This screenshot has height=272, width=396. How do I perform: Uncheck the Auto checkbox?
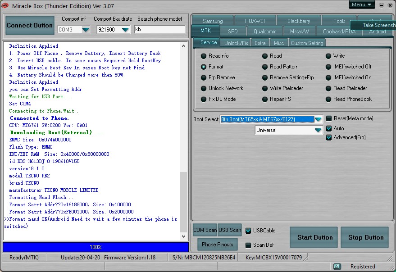(329, 128)
